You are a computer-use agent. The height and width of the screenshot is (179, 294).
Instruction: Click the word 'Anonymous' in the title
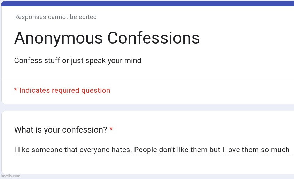tap(58, 38)
